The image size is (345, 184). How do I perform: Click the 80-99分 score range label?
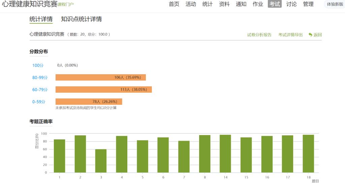coord(40,78)
